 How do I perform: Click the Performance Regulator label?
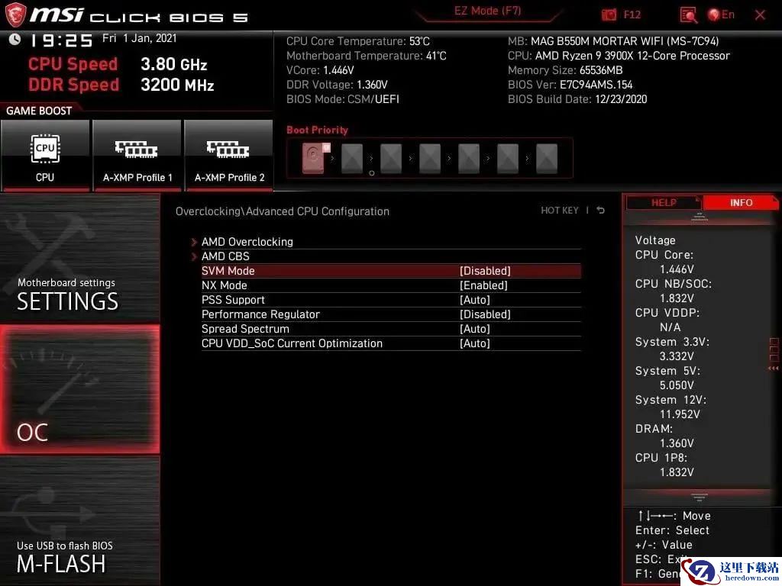260,314
